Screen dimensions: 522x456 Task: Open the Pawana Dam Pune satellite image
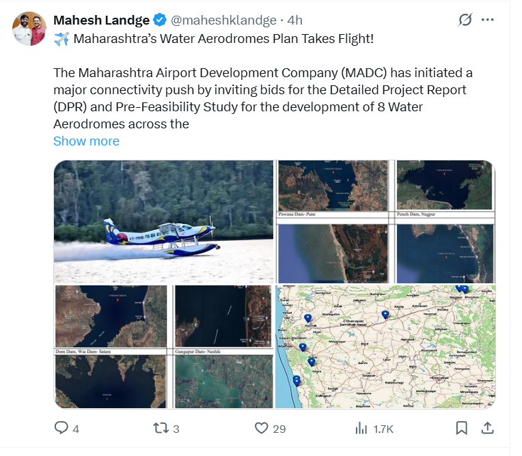[333, 186]
